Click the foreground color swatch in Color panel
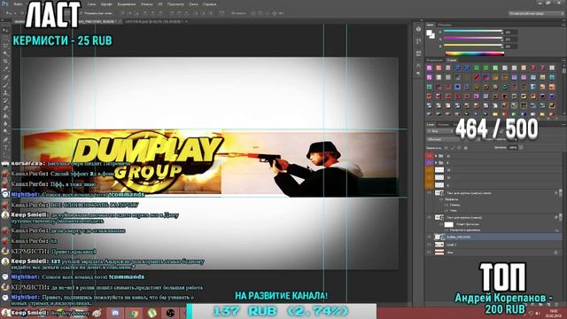 429,33
